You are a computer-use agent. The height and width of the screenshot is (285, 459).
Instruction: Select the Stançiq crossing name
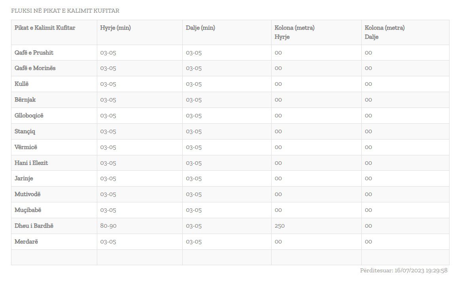[x=25, y=131]
